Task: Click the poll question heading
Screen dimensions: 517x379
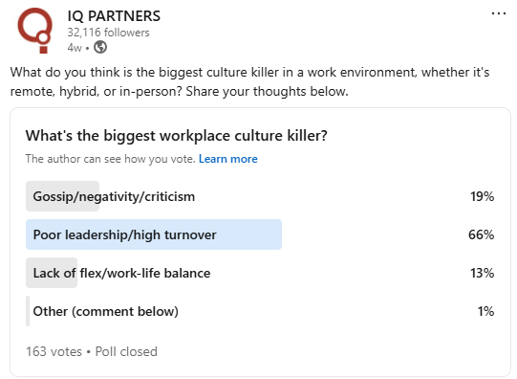Action: point(177,136)
